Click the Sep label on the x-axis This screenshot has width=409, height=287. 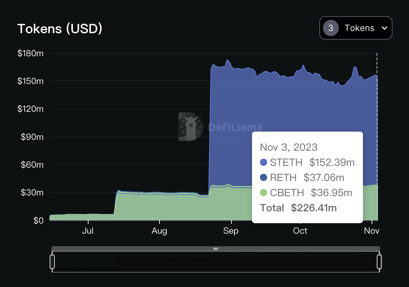[231, 231]
